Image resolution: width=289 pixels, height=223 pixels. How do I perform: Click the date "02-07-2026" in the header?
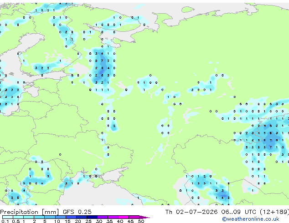tap(196, 212)
